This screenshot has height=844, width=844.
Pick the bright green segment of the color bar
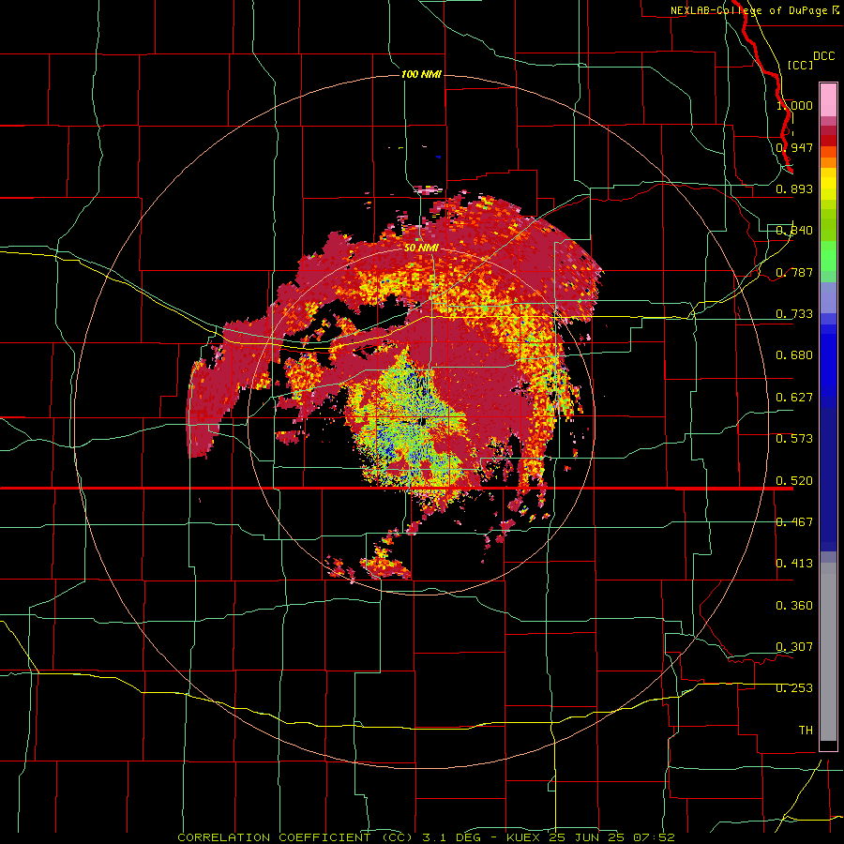click(828, 256)
